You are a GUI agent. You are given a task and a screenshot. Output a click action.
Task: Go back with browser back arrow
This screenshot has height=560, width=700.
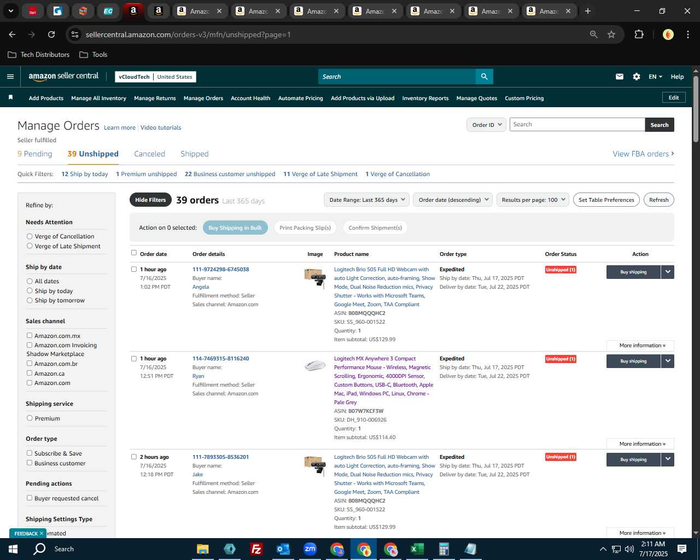tap(12, 34)
